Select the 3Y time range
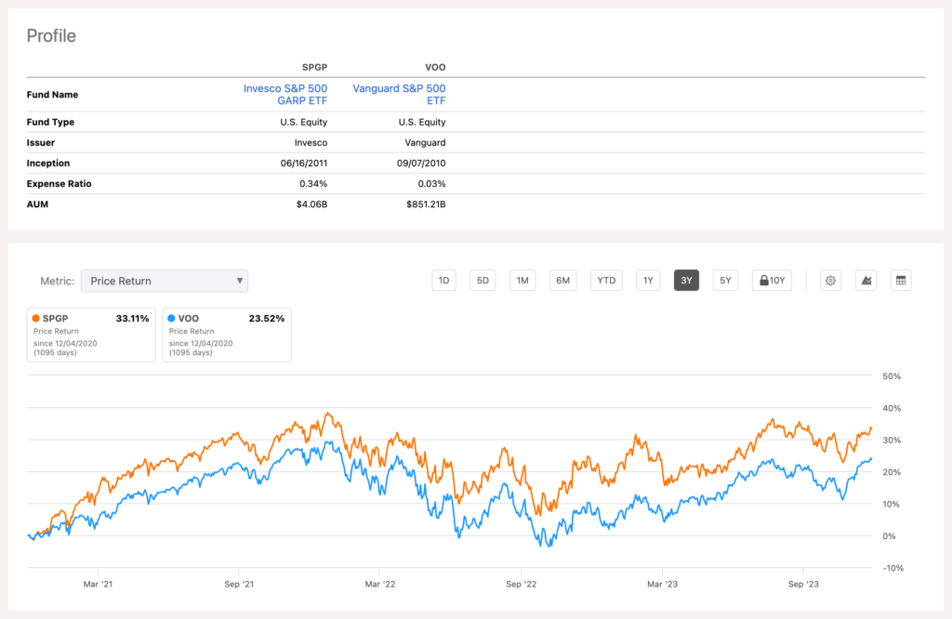The height and width of the screenshot is (619, 952). coord(686,281)
